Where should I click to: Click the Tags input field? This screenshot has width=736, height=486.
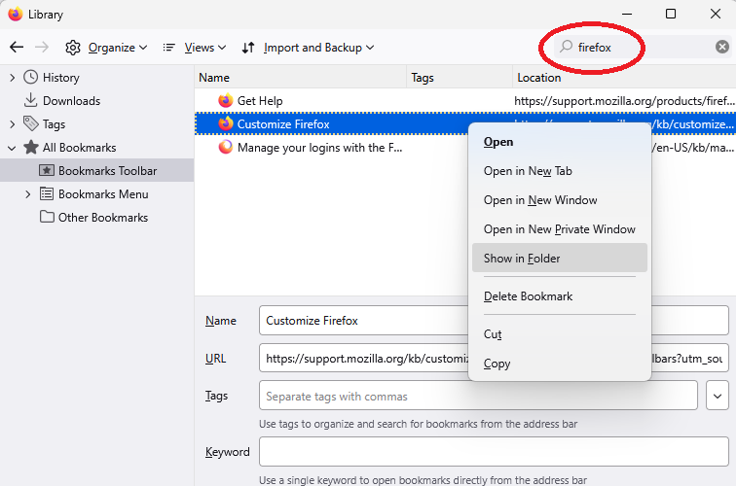478,396
